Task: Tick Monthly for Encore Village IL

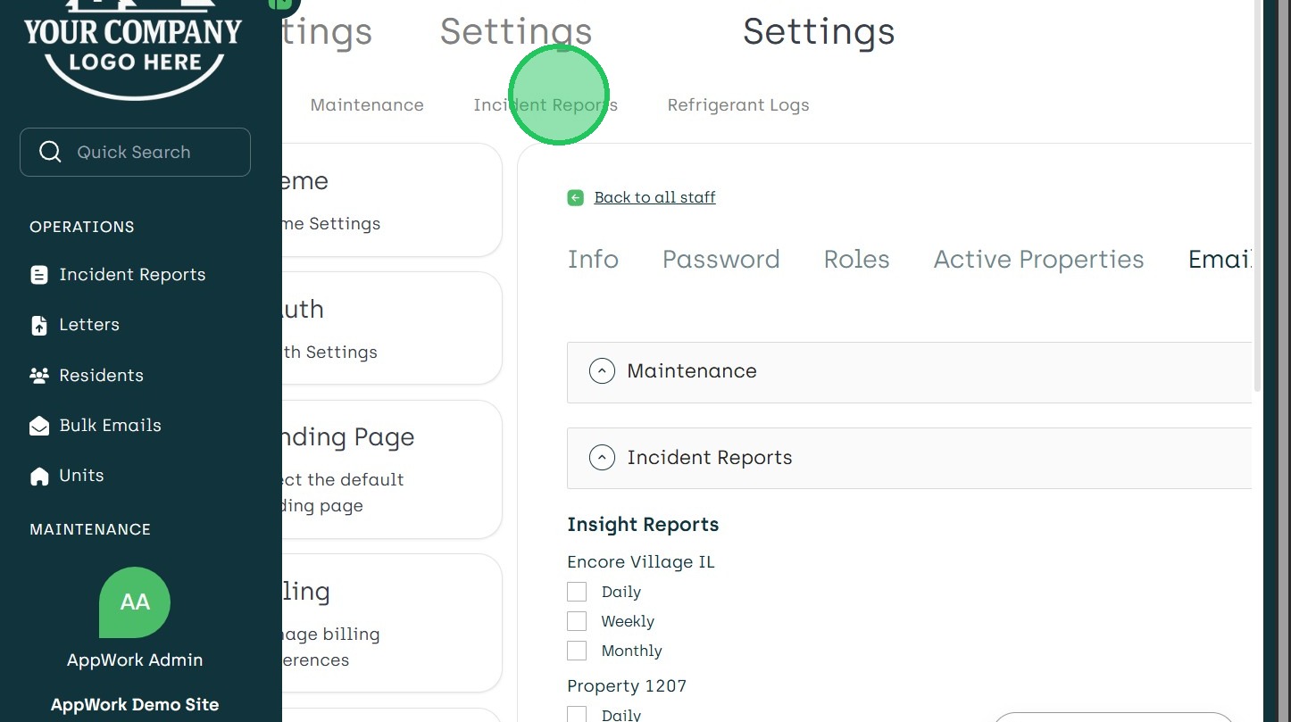Action: (577, 651)
